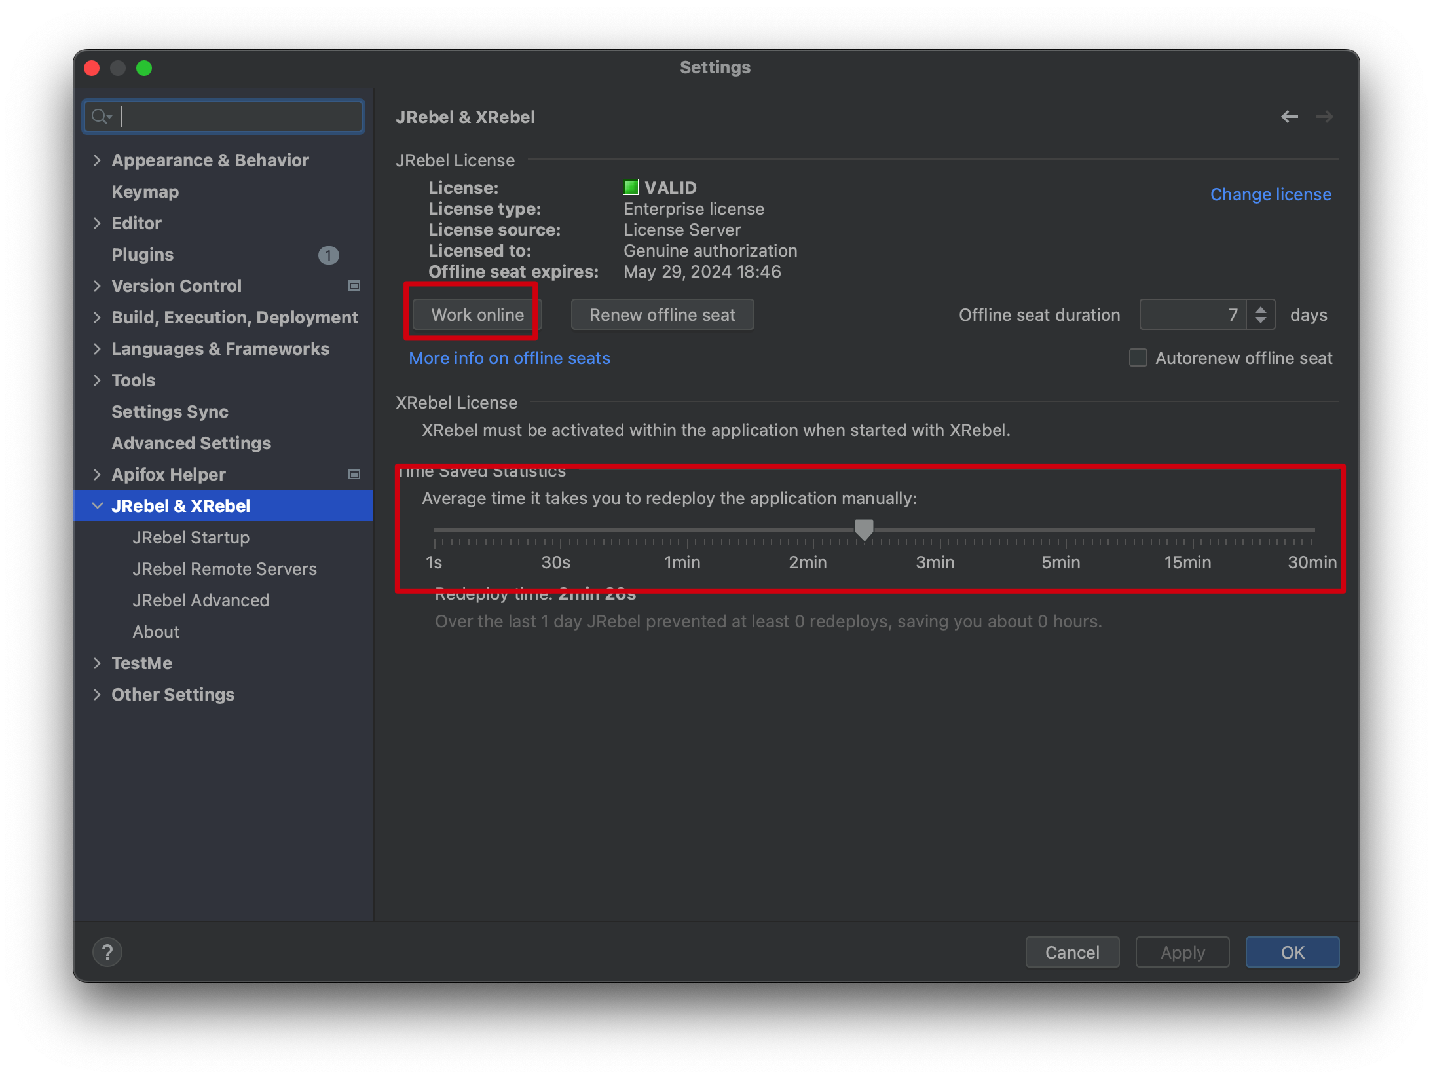Click the search input field icon
Screen dimensions: 1433x1079
(103, 116)
